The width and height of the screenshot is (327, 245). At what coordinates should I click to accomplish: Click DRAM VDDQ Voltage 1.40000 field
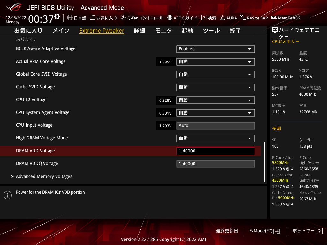(x=216, y=164)
